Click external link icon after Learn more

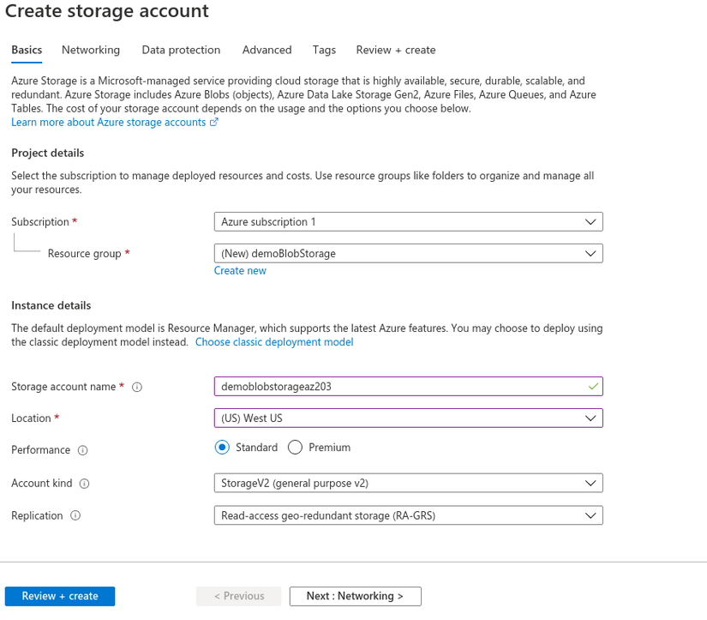click(x=214, y=123)
